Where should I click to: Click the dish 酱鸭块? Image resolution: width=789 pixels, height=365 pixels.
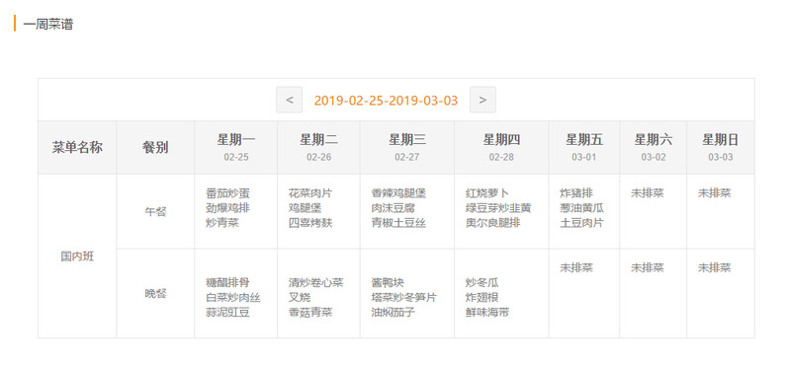click(x=388, y=283)
